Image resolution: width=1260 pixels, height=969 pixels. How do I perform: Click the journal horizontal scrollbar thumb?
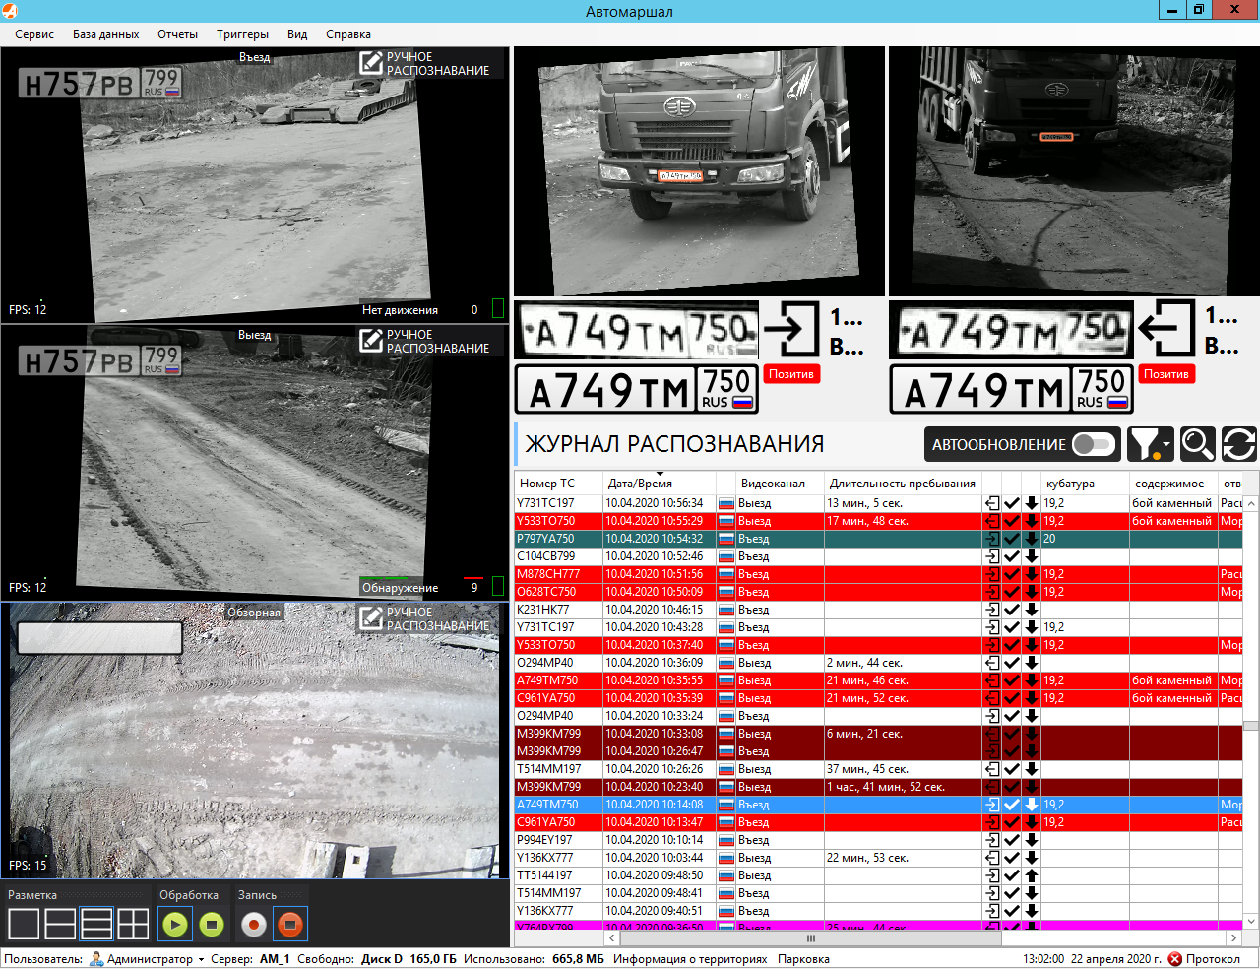(811, 938)
